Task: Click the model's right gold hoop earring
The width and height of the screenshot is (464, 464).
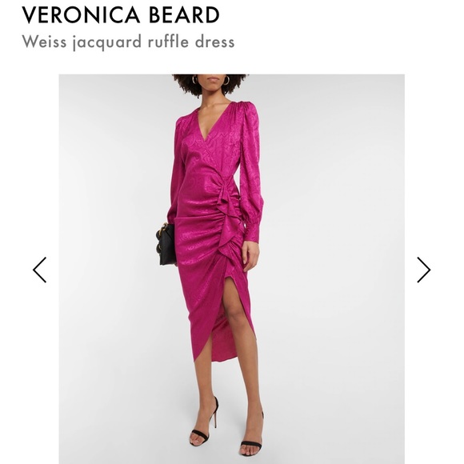Action: [226, 81]
